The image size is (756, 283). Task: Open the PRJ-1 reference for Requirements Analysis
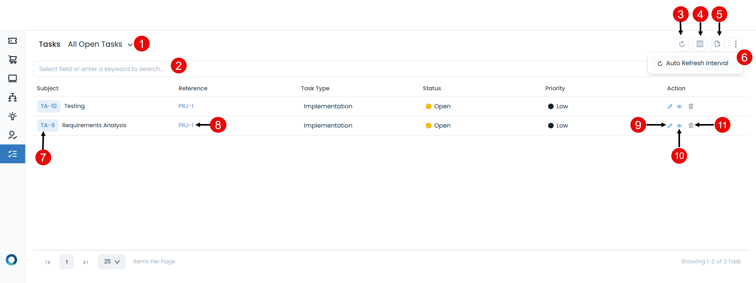pos(186,126)
